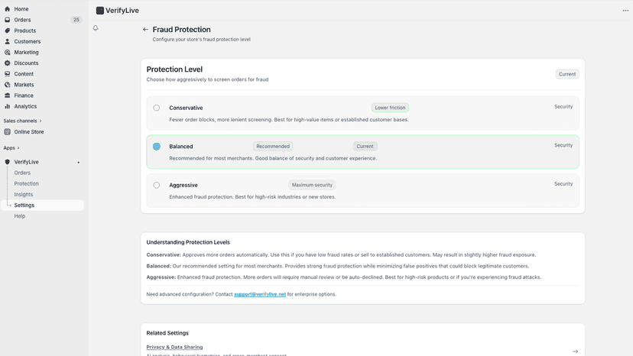Click the back arrow beside Fraud Protection
Viewport: 633px width, 356px height.
point(145,30)
